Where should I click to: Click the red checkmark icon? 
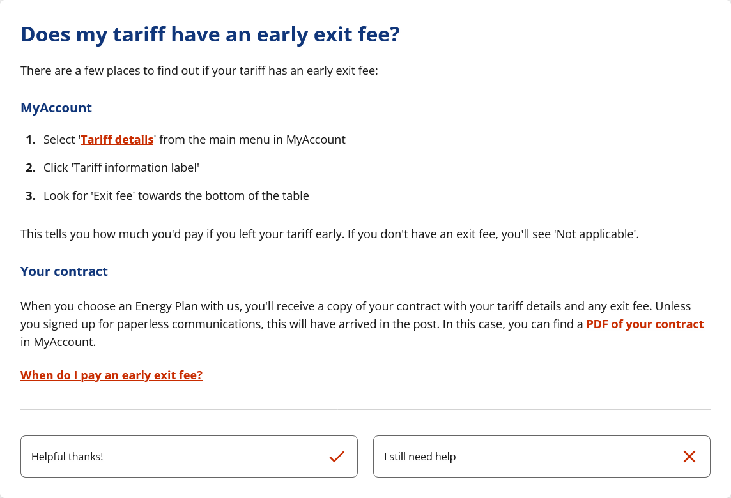coord(337,456)
